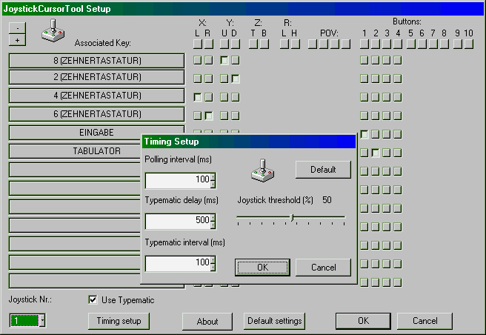Confirm Timing Setup with its OK button
The image size is (486, 335).
pyautogui.click(x=262, y=267)
